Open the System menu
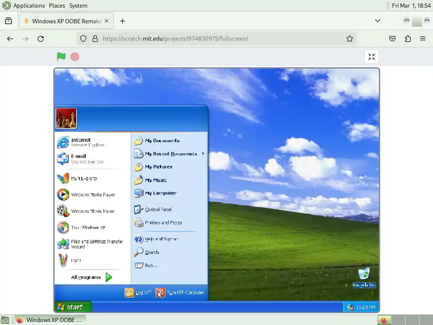Viewport: 433px width, 325px height. click(78, 6)
